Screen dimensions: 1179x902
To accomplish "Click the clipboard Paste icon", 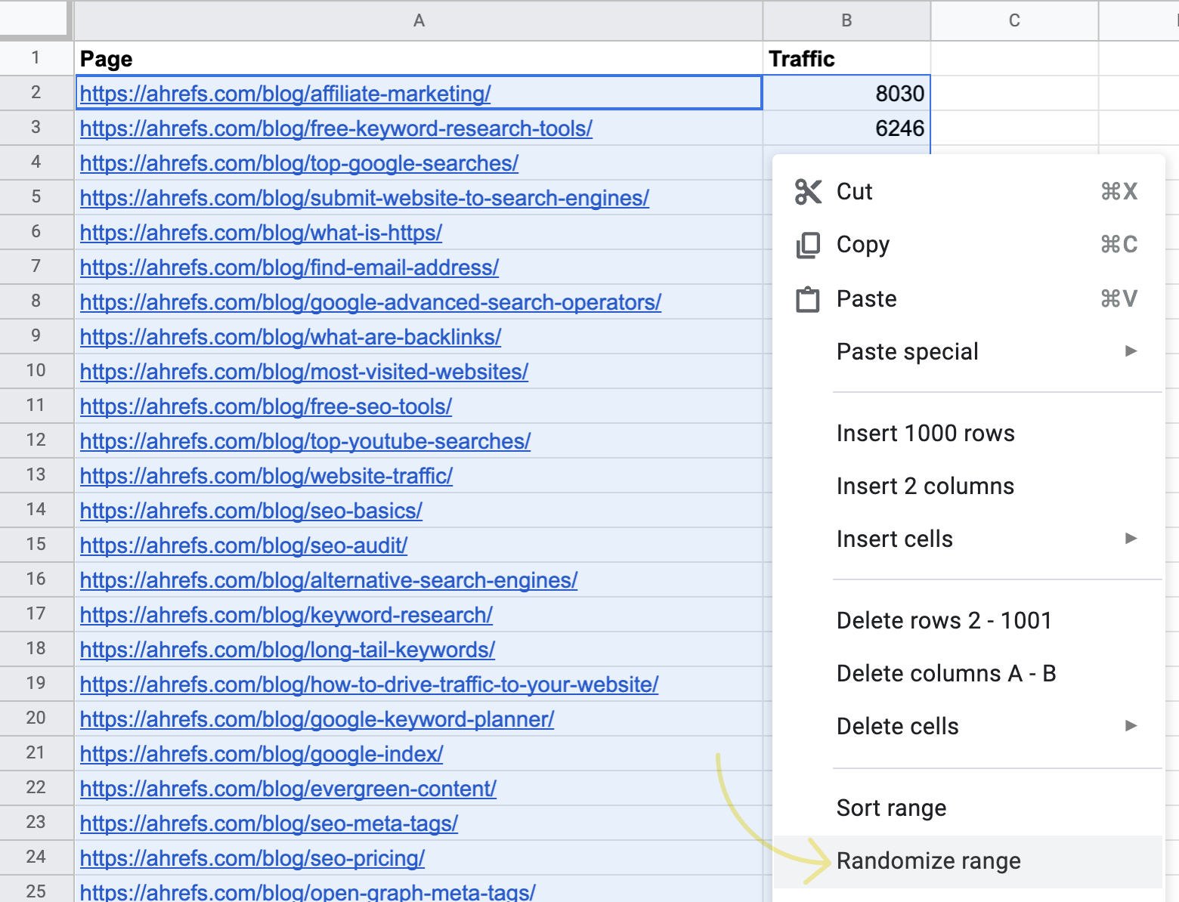I will (x=808, y=299).
